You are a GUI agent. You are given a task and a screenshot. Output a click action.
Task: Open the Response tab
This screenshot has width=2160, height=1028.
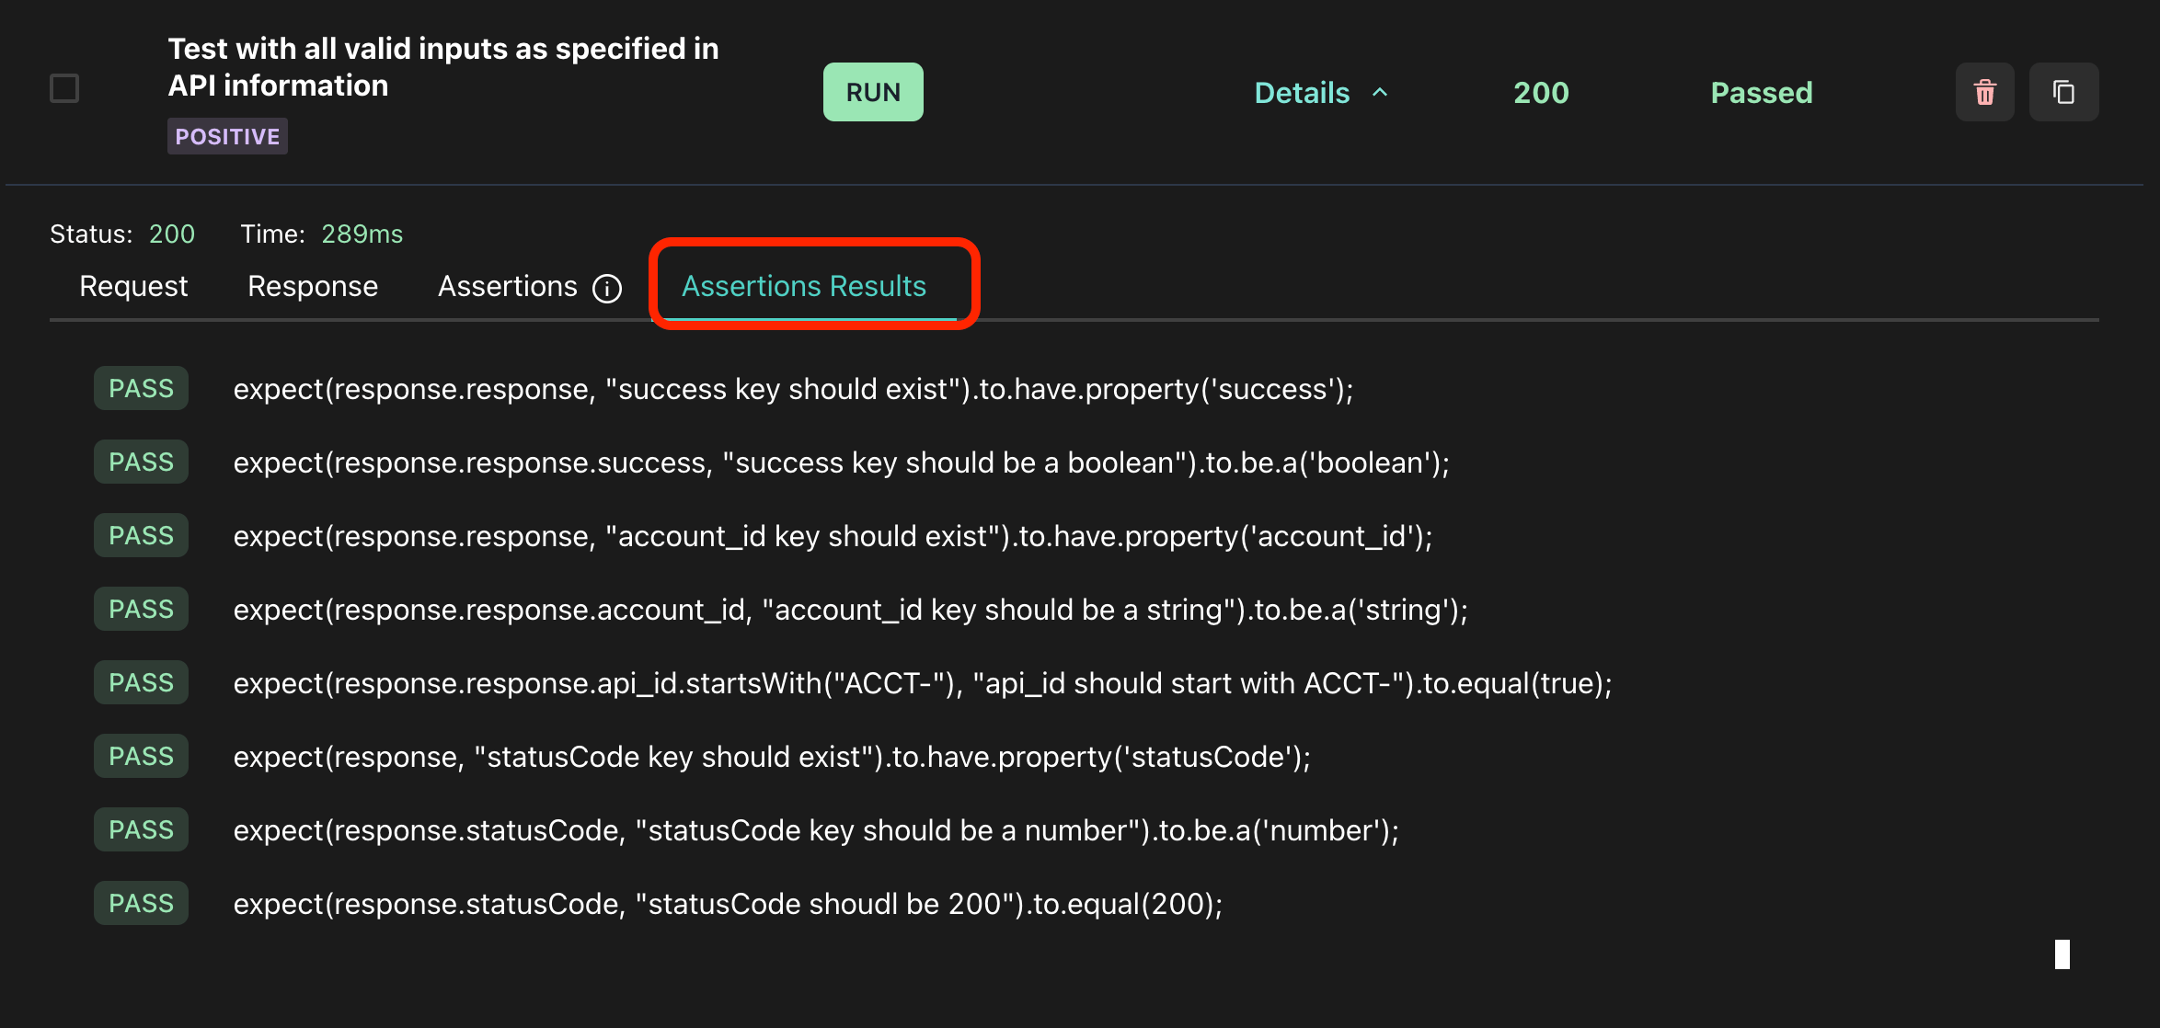(x=313, y=286)
